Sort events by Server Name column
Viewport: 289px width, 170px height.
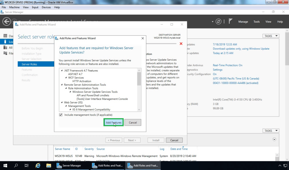coord(62,149)
